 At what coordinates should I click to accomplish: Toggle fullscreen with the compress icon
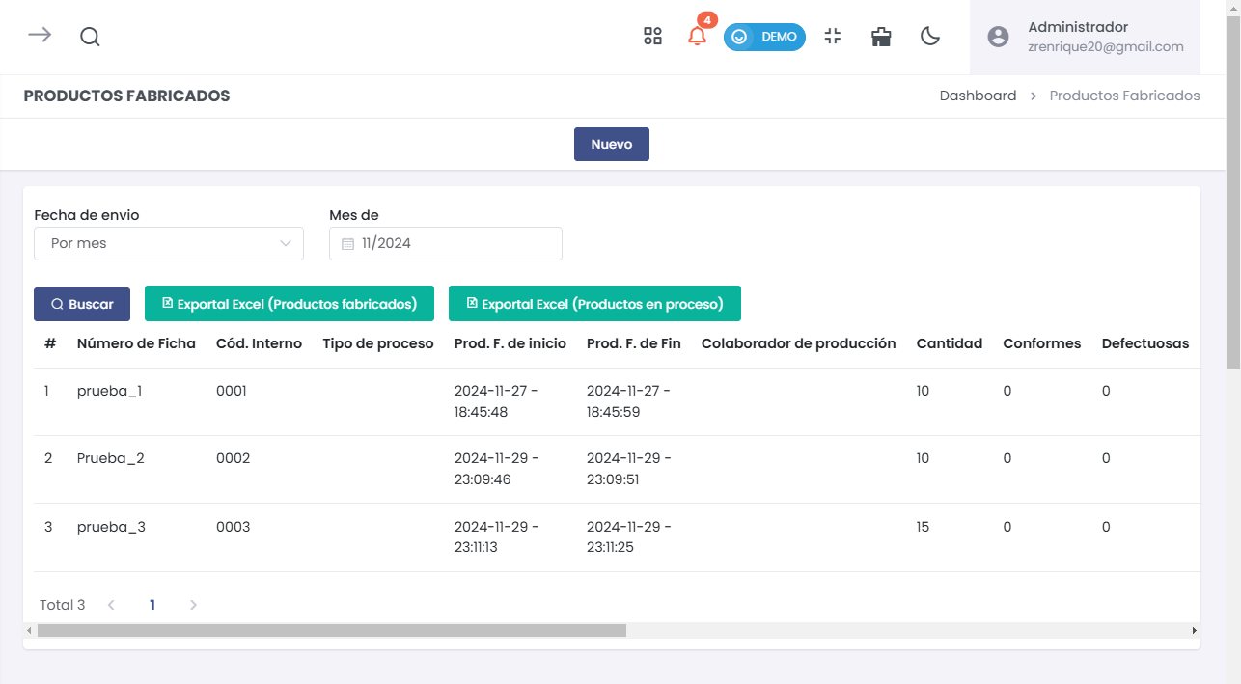[x=832, y=36]
